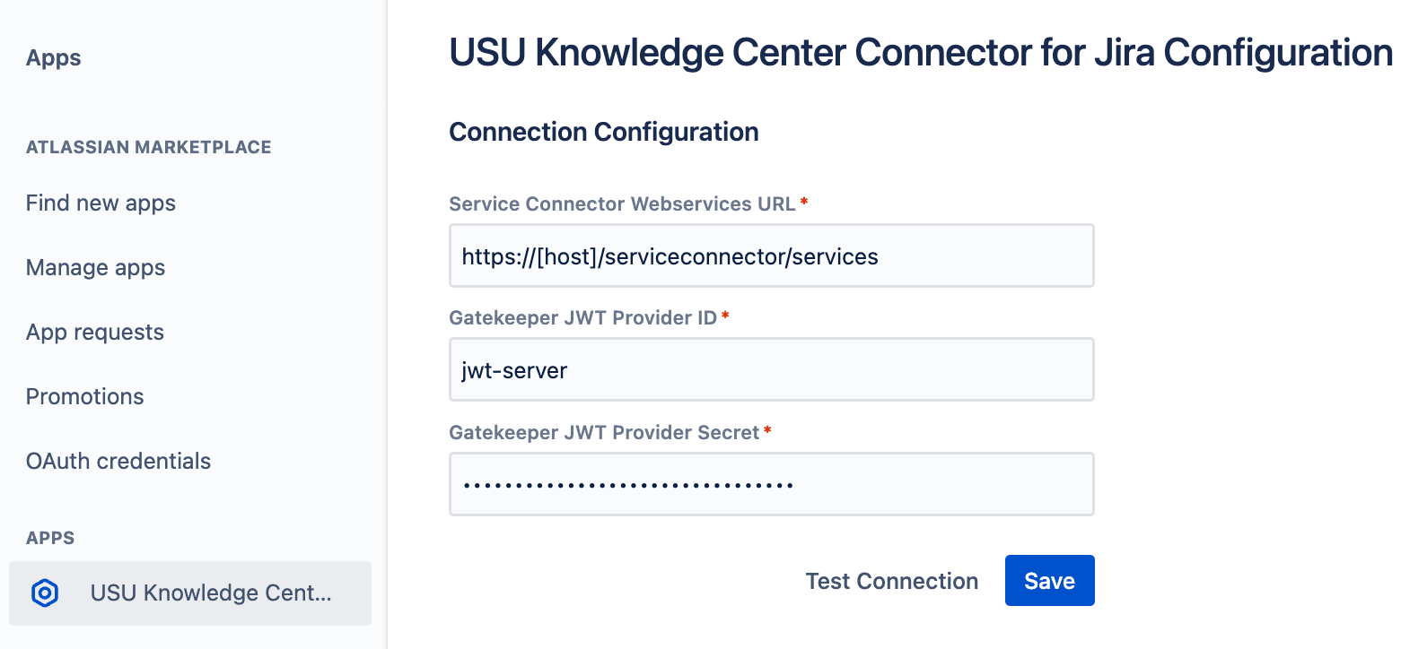
Task: Focus the Service Connector Webservices URL field
Action: (x=772, y=255)
